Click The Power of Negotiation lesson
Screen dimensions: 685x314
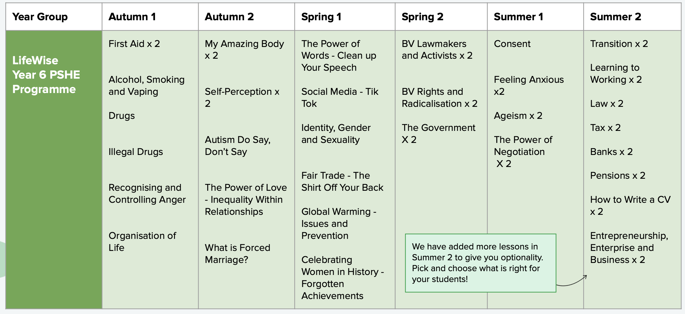[x=523, y=151]
